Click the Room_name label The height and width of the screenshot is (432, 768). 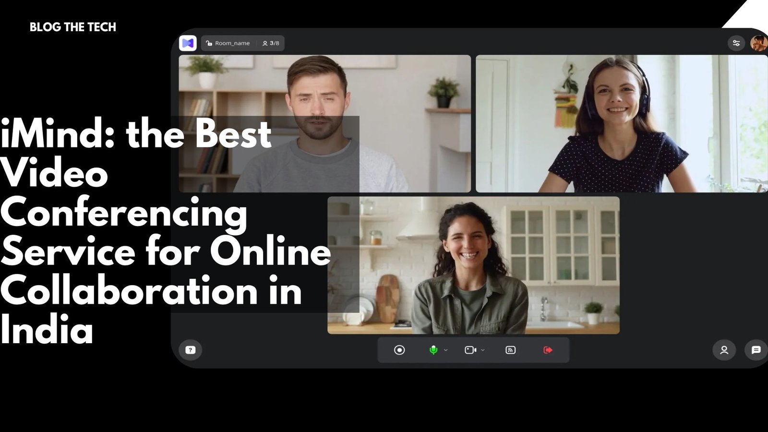click(232, 43)
